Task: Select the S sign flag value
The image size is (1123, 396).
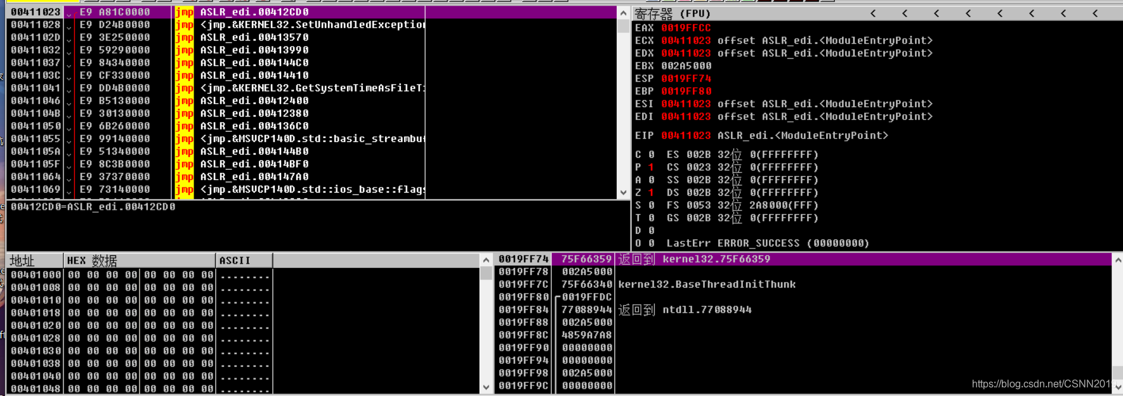Action: coord(651,205)
